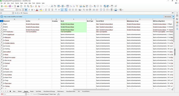Add new sheet plus button
The image size is (179, 96).
[x=10, y=91]
